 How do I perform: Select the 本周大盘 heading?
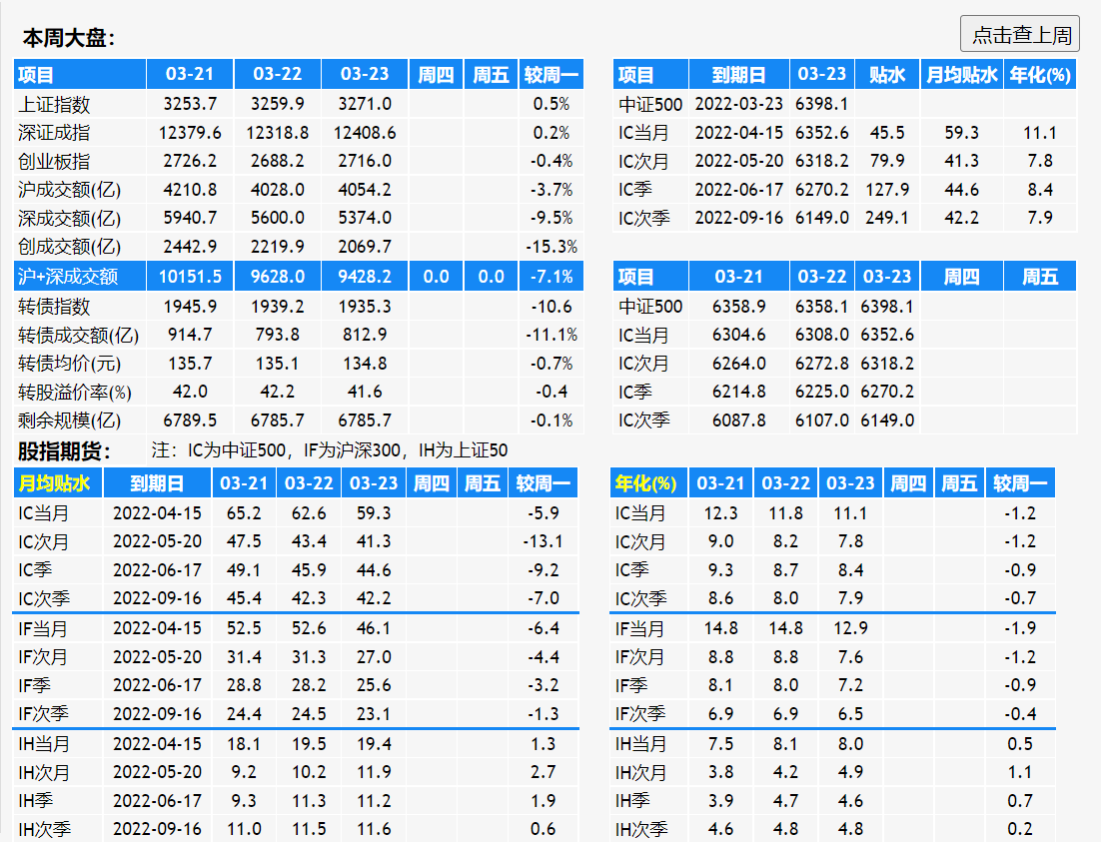69,37
